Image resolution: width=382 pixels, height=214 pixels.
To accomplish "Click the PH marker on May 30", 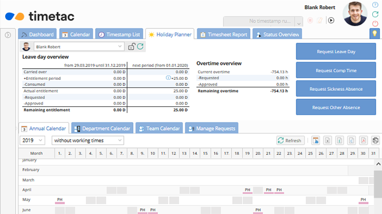I will (x=363, y=200).
